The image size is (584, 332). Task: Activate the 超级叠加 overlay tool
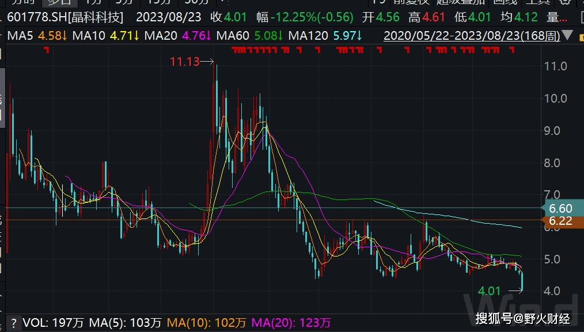(462, 2)
